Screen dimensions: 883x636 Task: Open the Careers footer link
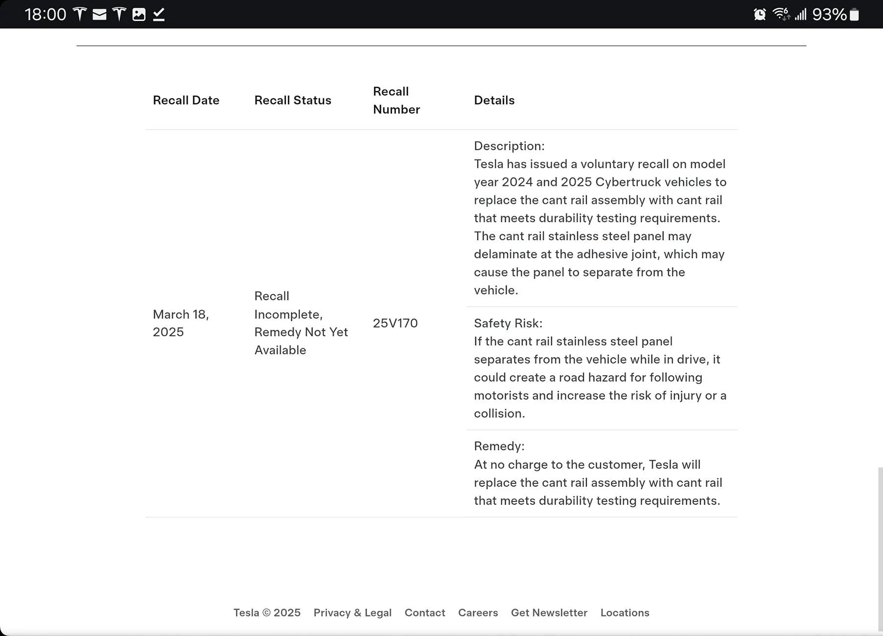(x=478, y=613)
